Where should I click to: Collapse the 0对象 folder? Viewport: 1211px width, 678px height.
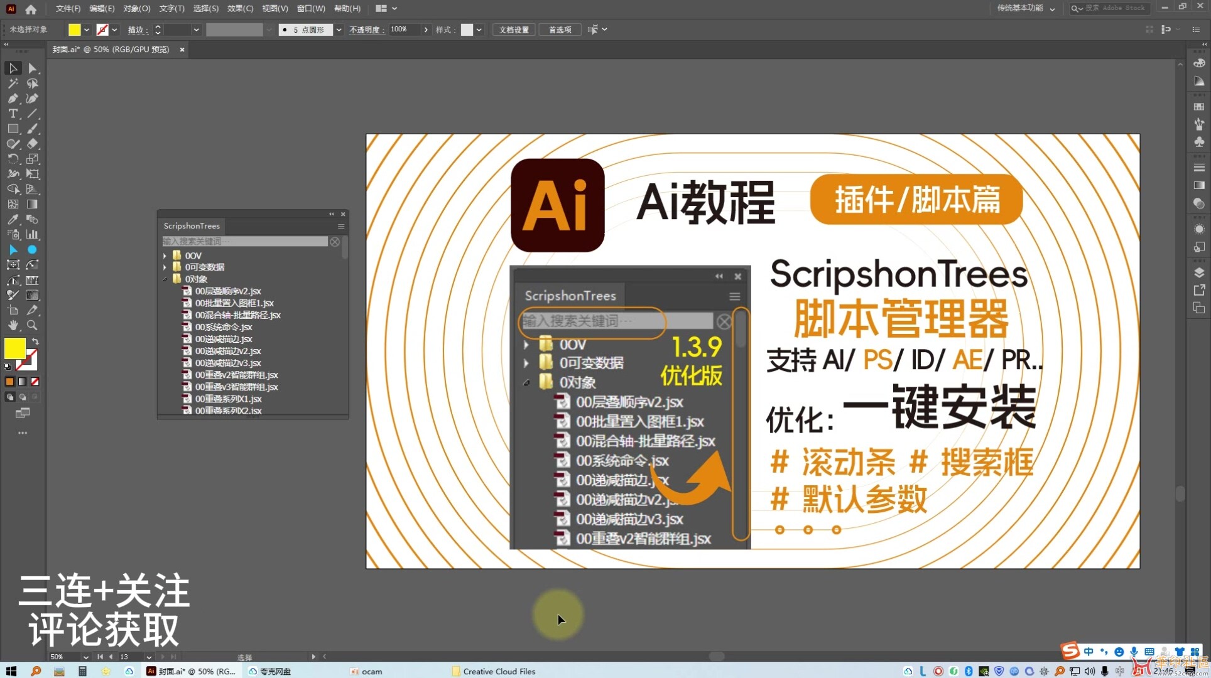pyautogui.click(x=165, y=279)
